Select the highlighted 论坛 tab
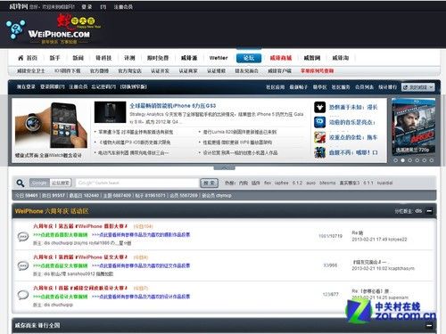446x334 pixels. 249,58
